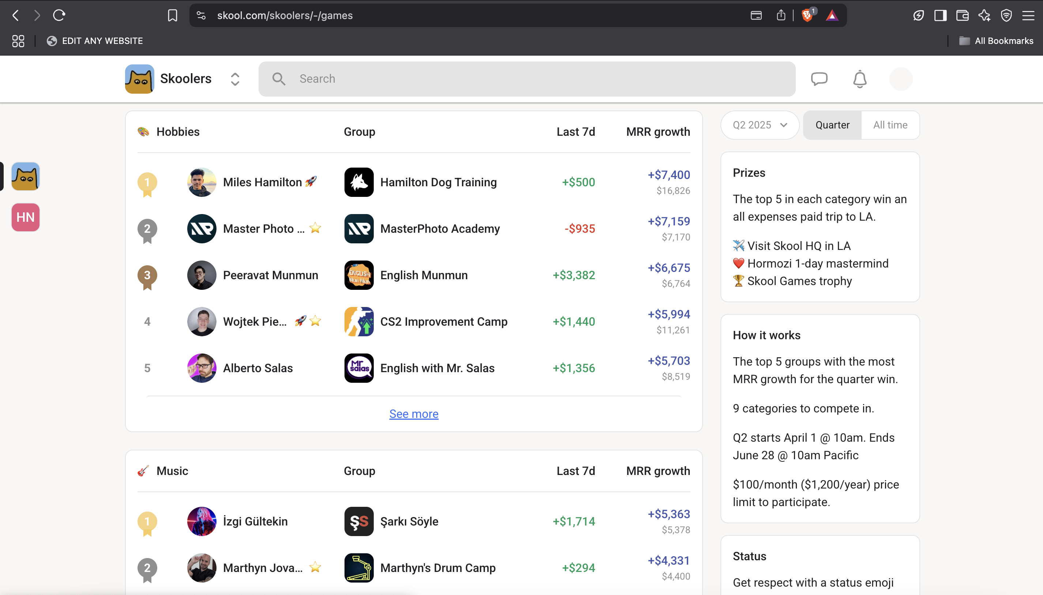Open English with Mr. Salas group
The image size is (1043, 595).
click(x=437, y=368)
